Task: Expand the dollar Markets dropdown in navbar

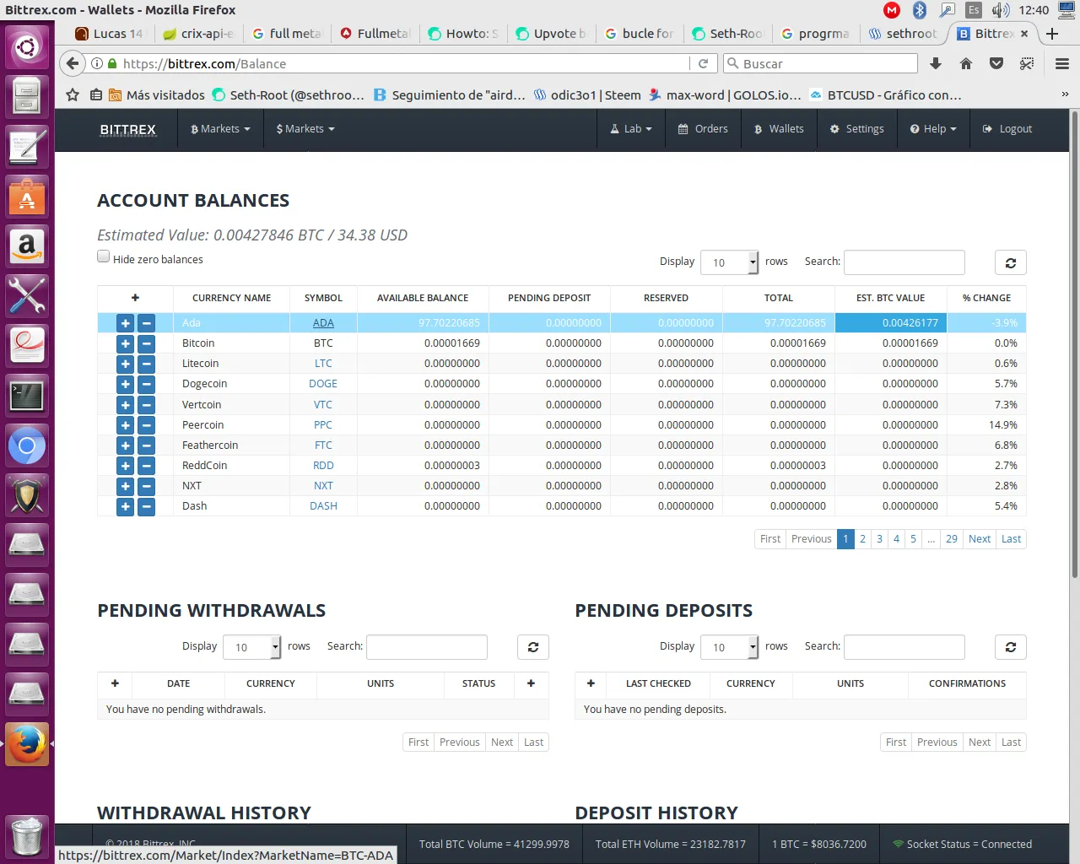Action: coord(305,129)
